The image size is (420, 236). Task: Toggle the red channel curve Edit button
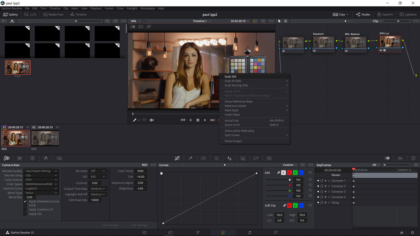point(289,173)
